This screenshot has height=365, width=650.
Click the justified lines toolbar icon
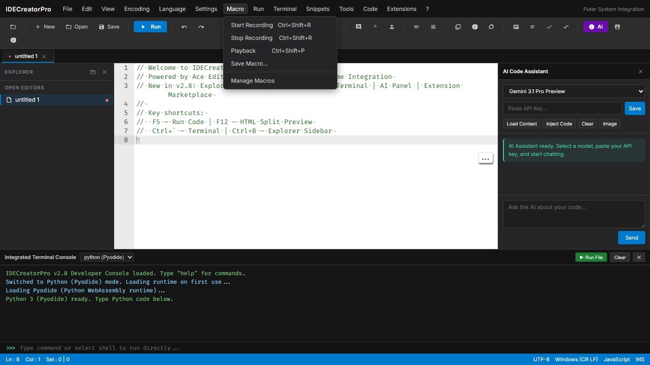(x=433, y=27)
